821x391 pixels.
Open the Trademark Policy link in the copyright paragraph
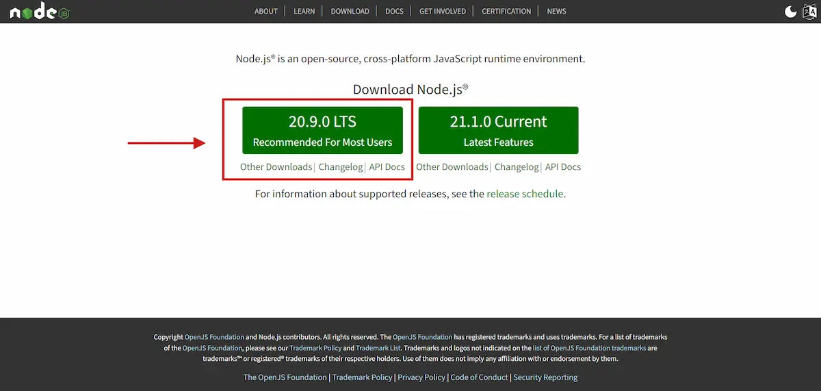[x=315, y=348]
